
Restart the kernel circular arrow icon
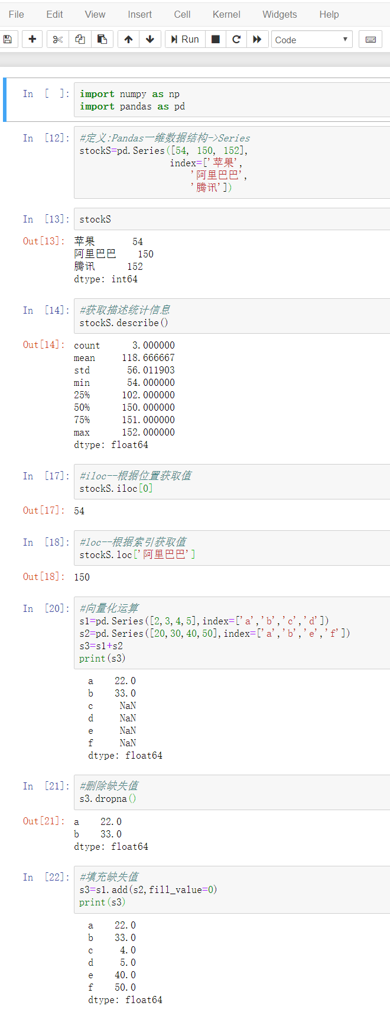[236, 39]
